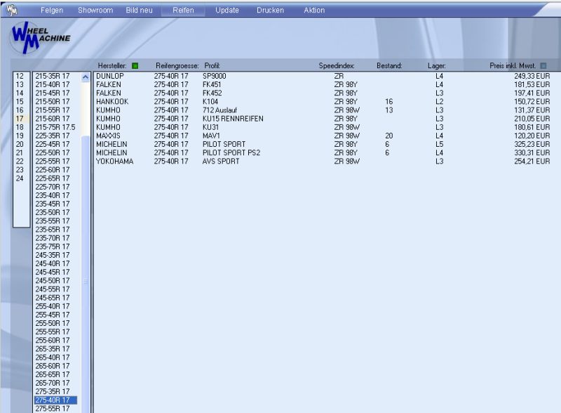The width and height of the screenshot is (561, 413).
Task: Select rim diameter 18 in the list
Action: (x=21, y=127)
